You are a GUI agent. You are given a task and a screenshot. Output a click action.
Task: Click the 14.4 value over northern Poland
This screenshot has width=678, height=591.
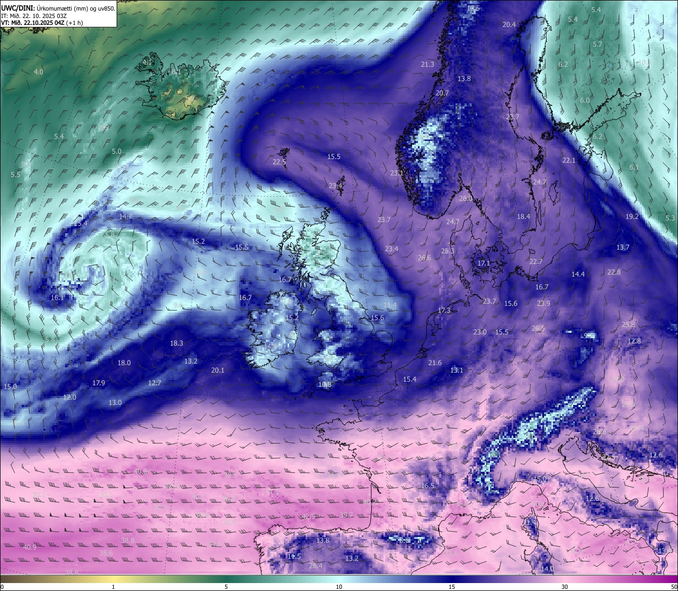(x=578, y=274)
